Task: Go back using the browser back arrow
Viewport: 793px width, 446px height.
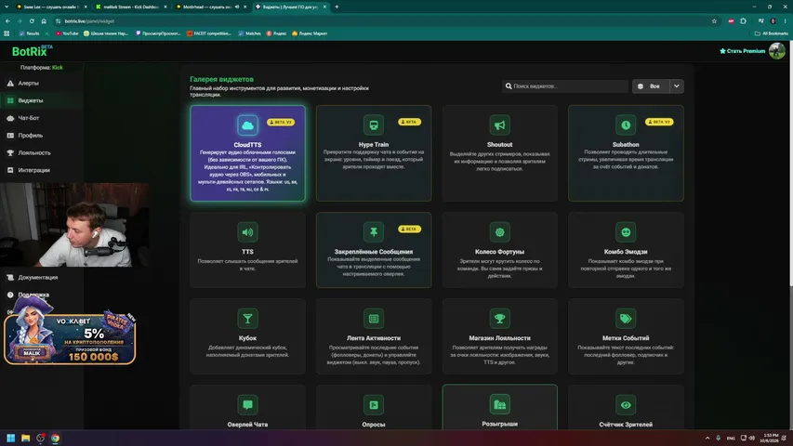Action: [x=7, y=21]
